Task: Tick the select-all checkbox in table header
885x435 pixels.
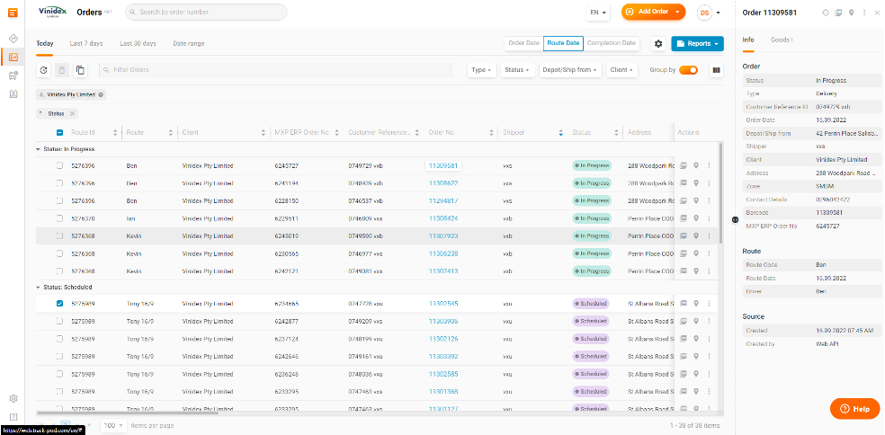Action: [x=60, y=132]
